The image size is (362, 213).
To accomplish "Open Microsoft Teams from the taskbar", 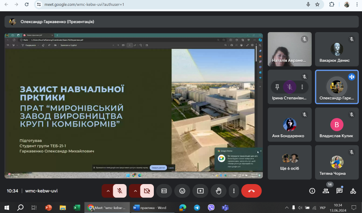I will [x=225, y=208].
